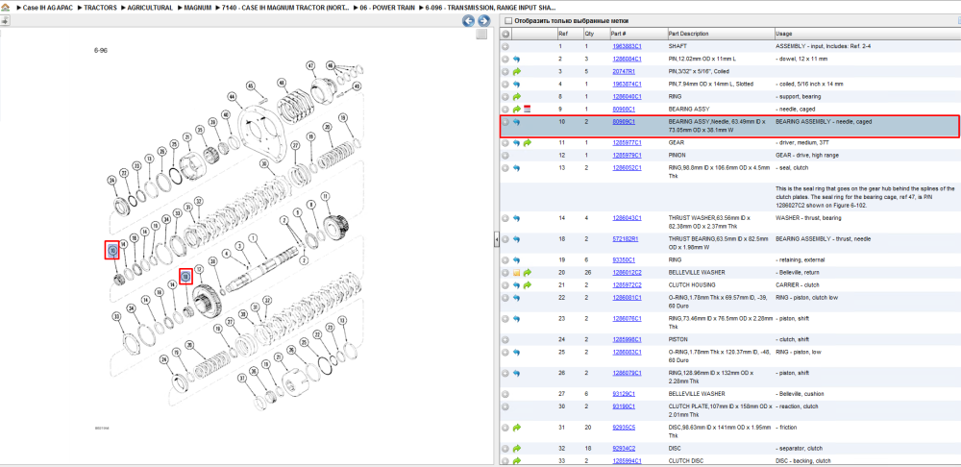Click blue arrow icon on ref 13 row
The image size is (961, 467).
(x=517, y=168)
